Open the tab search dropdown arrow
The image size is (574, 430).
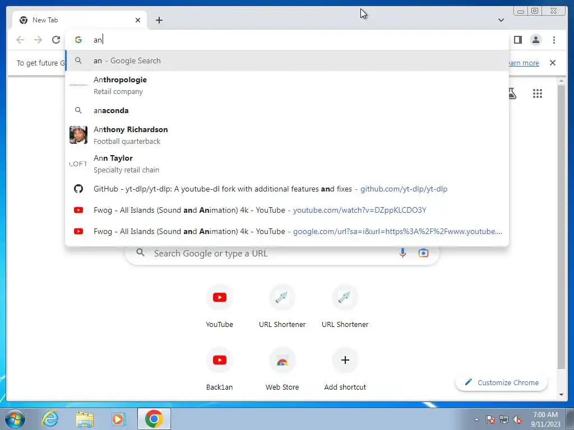[501, 20]
